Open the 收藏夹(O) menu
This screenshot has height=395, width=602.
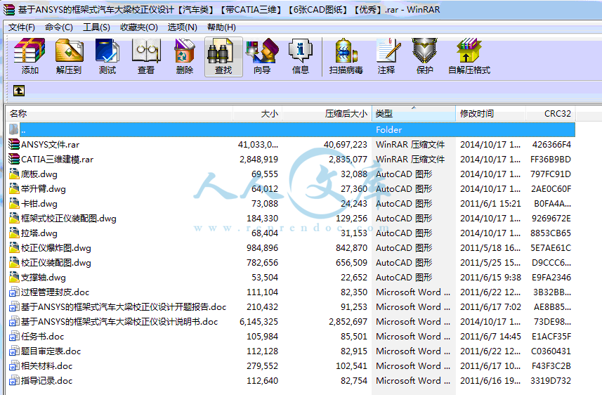click(138, 27)
